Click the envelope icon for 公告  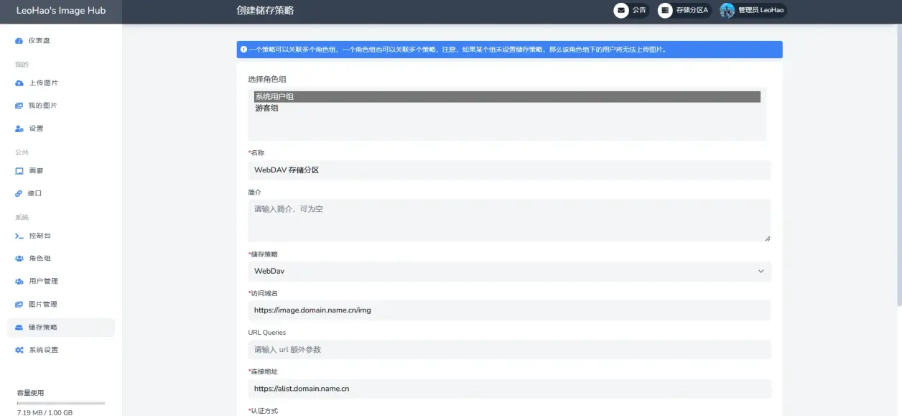tap(621, 10)
